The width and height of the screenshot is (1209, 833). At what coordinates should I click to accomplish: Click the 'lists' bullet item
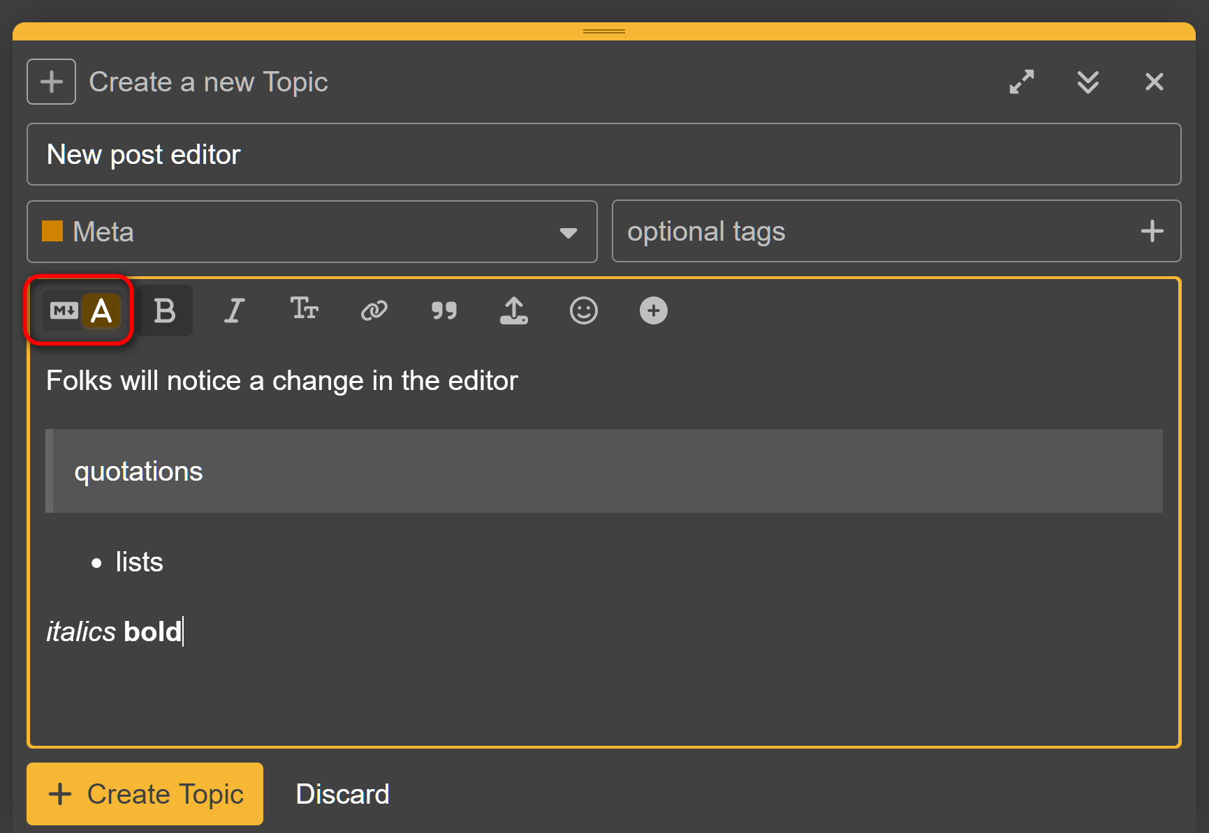(x=139, y=562)
